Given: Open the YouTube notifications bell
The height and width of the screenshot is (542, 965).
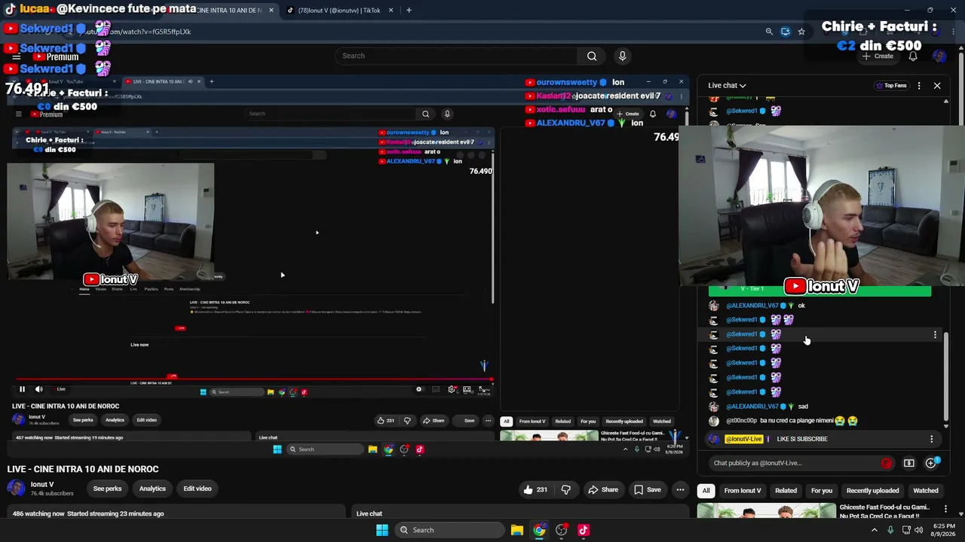Looking at the screenshot, I should (913, 56).
